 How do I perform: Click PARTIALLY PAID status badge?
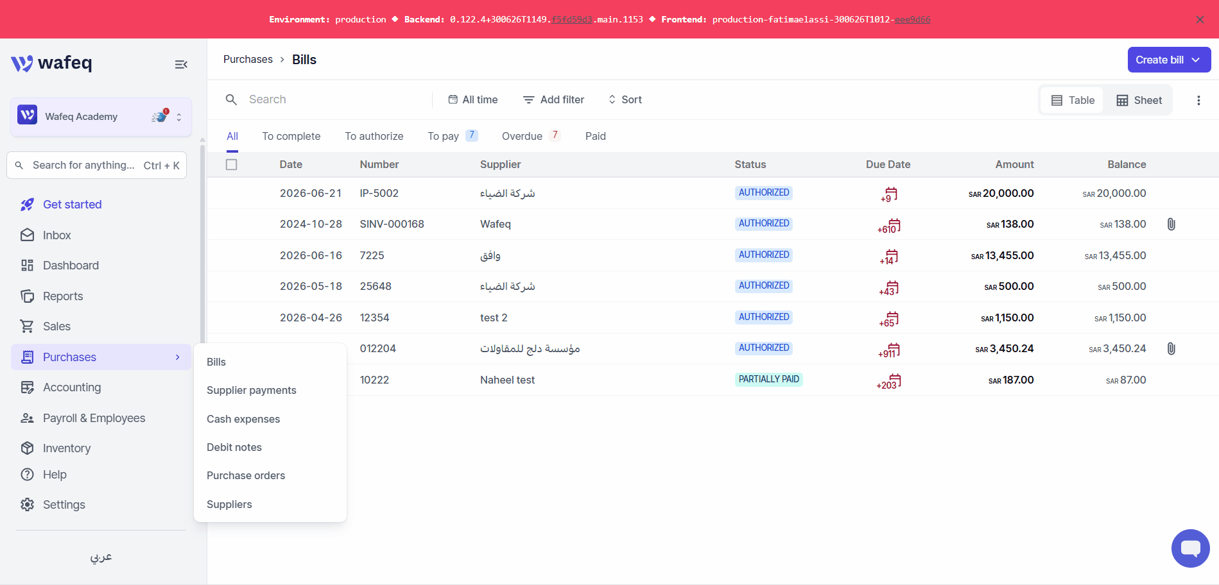[x=769, y=380]
